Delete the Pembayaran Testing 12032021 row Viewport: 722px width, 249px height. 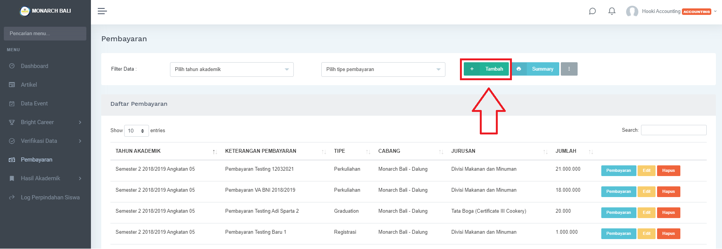point(668,171)
